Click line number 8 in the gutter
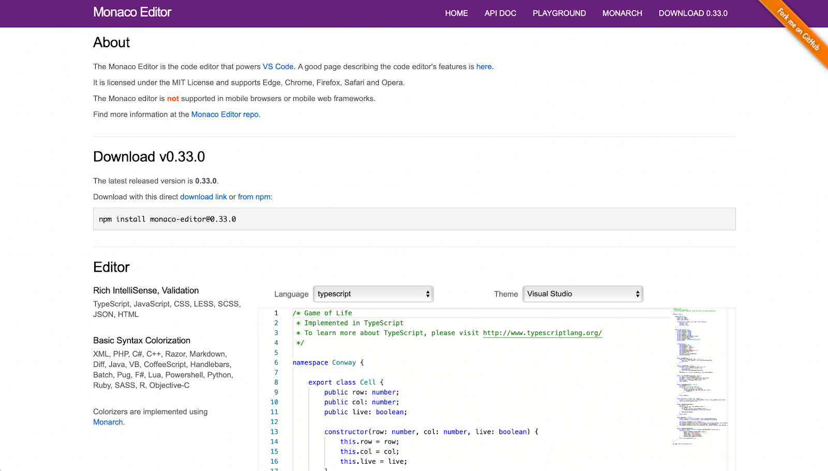 coord(276,382)
